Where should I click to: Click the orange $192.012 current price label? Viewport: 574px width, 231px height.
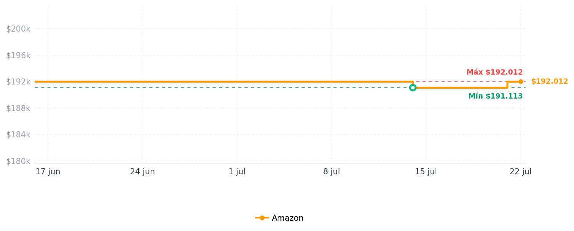[x=550, y=81]
